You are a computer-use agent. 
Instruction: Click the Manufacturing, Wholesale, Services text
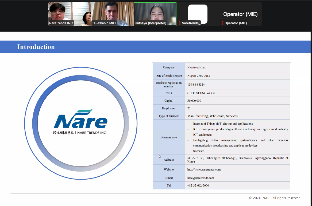point(212,116)
